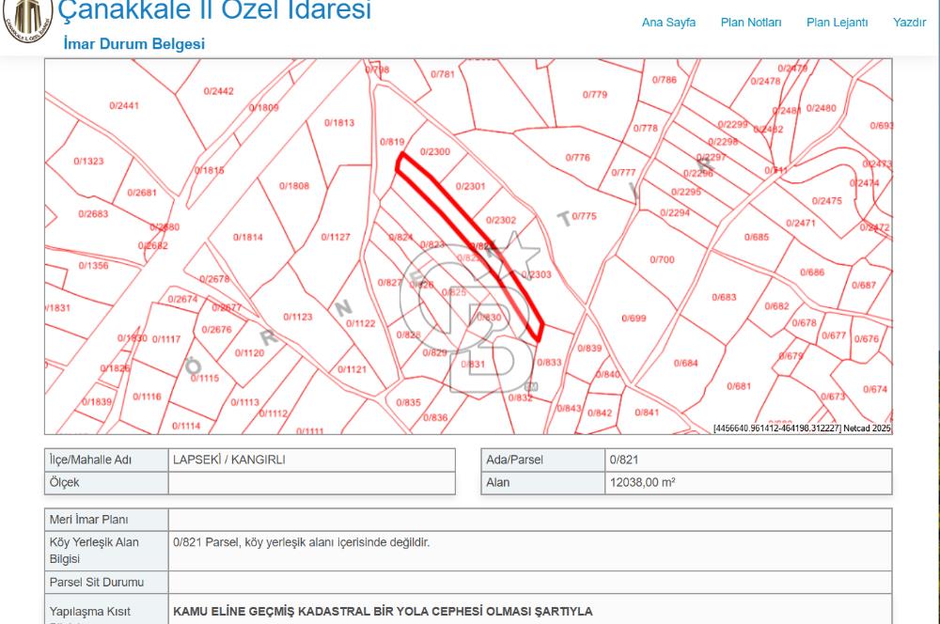Select parcel 0/699 on the map

pos(634,319)
